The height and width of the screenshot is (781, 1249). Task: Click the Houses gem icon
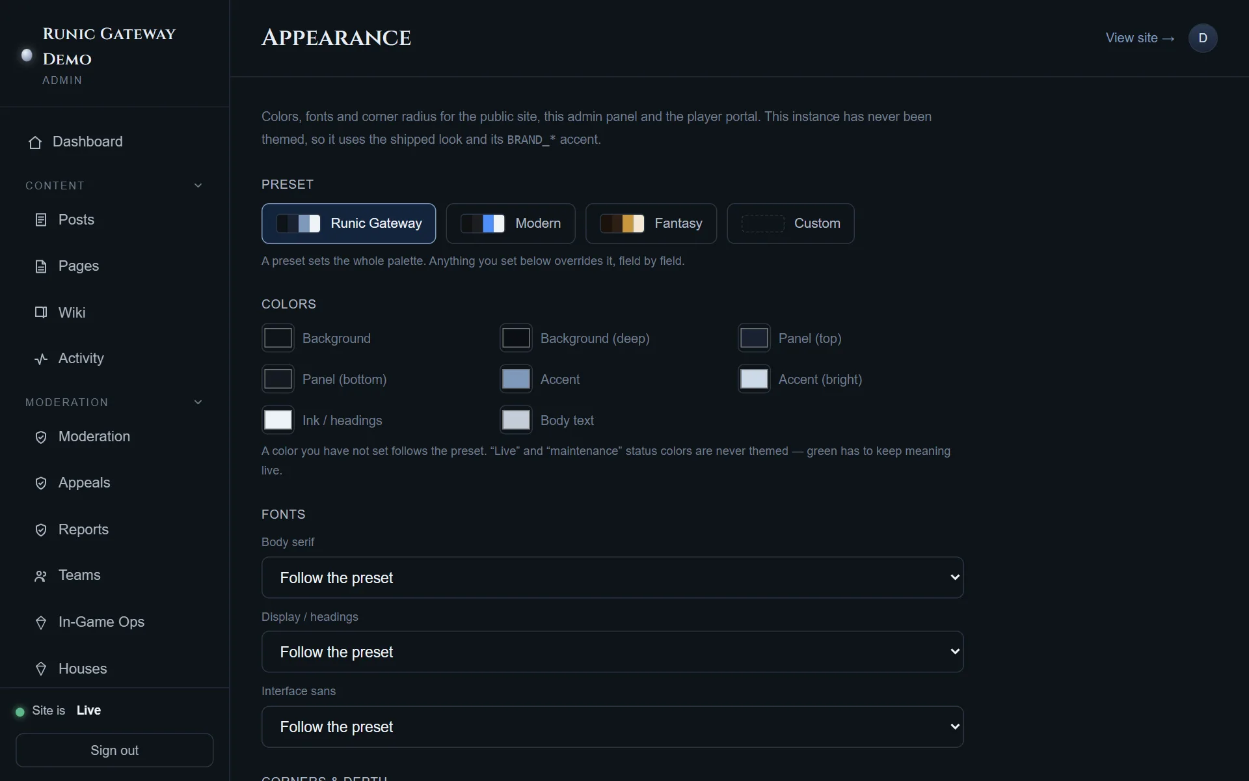tap(41, 668)
